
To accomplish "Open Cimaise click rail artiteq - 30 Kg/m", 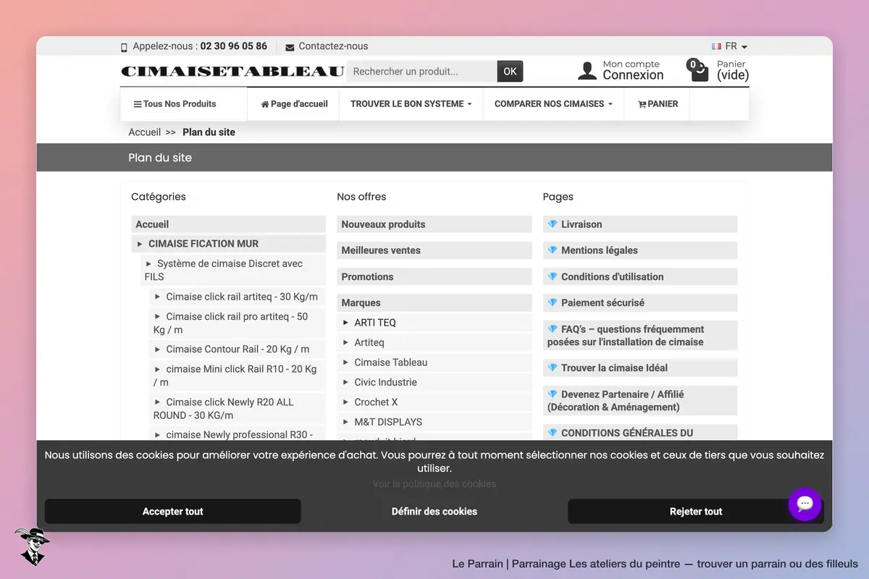I will pyautogui.click(x=238, y=297).
